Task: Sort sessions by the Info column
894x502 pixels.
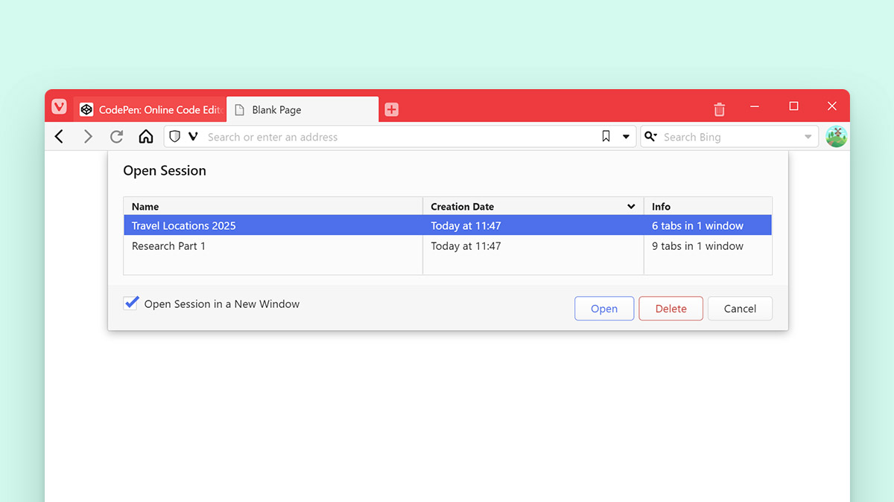Action: click(708, 207)
